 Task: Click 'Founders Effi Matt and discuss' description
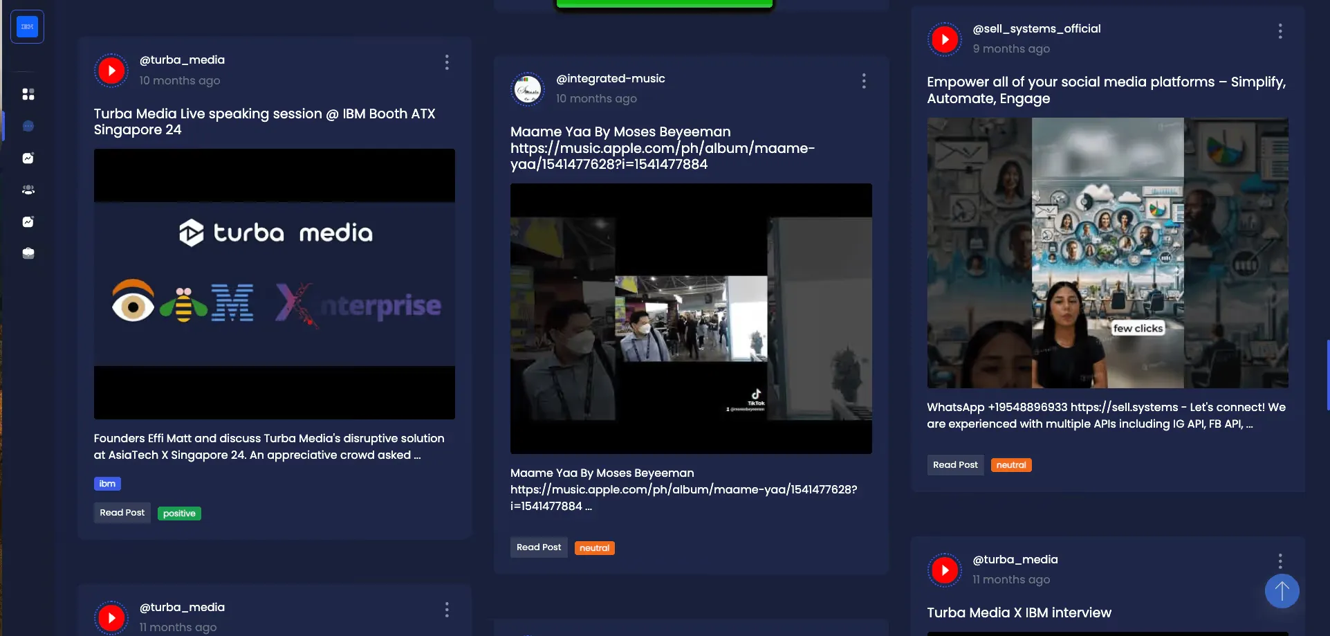pos(269,447)
